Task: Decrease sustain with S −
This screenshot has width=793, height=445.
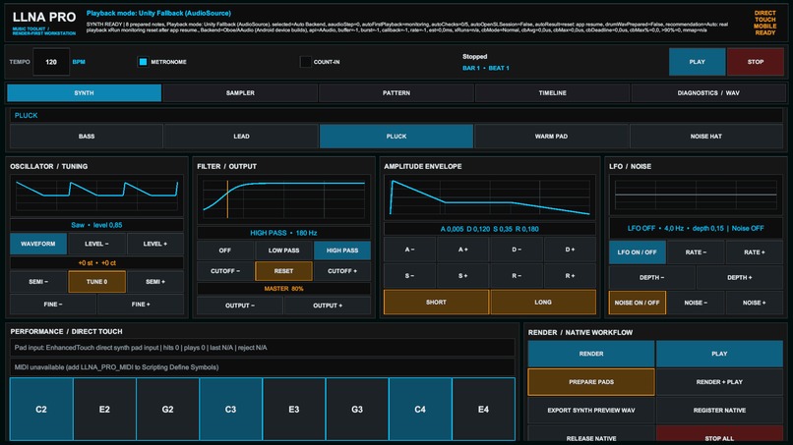Action: click(x=409, y=276)
